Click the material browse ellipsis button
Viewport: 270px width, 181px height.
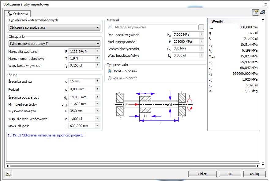click(x=201, y=27)
